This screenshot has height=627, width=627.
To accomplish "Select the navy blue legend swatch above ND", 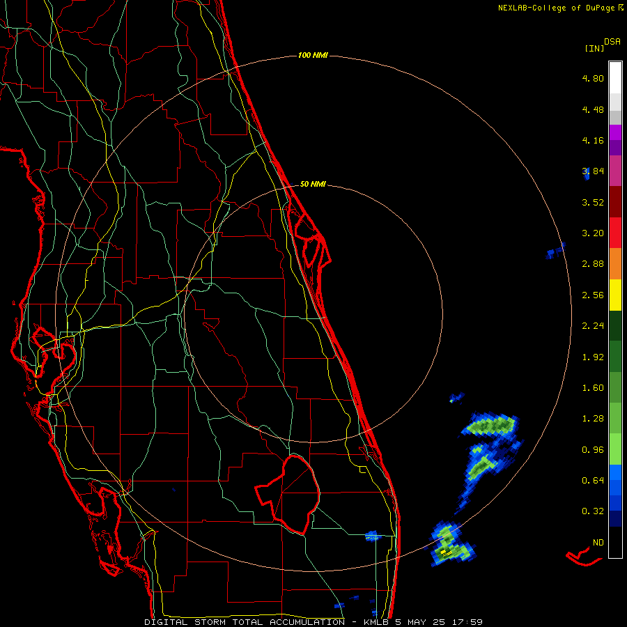I will [x=615, y=519].
